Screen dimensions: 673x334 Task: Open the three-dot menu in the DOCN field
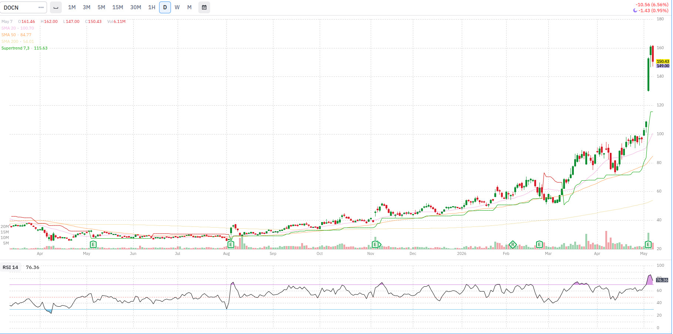point(41,7)
